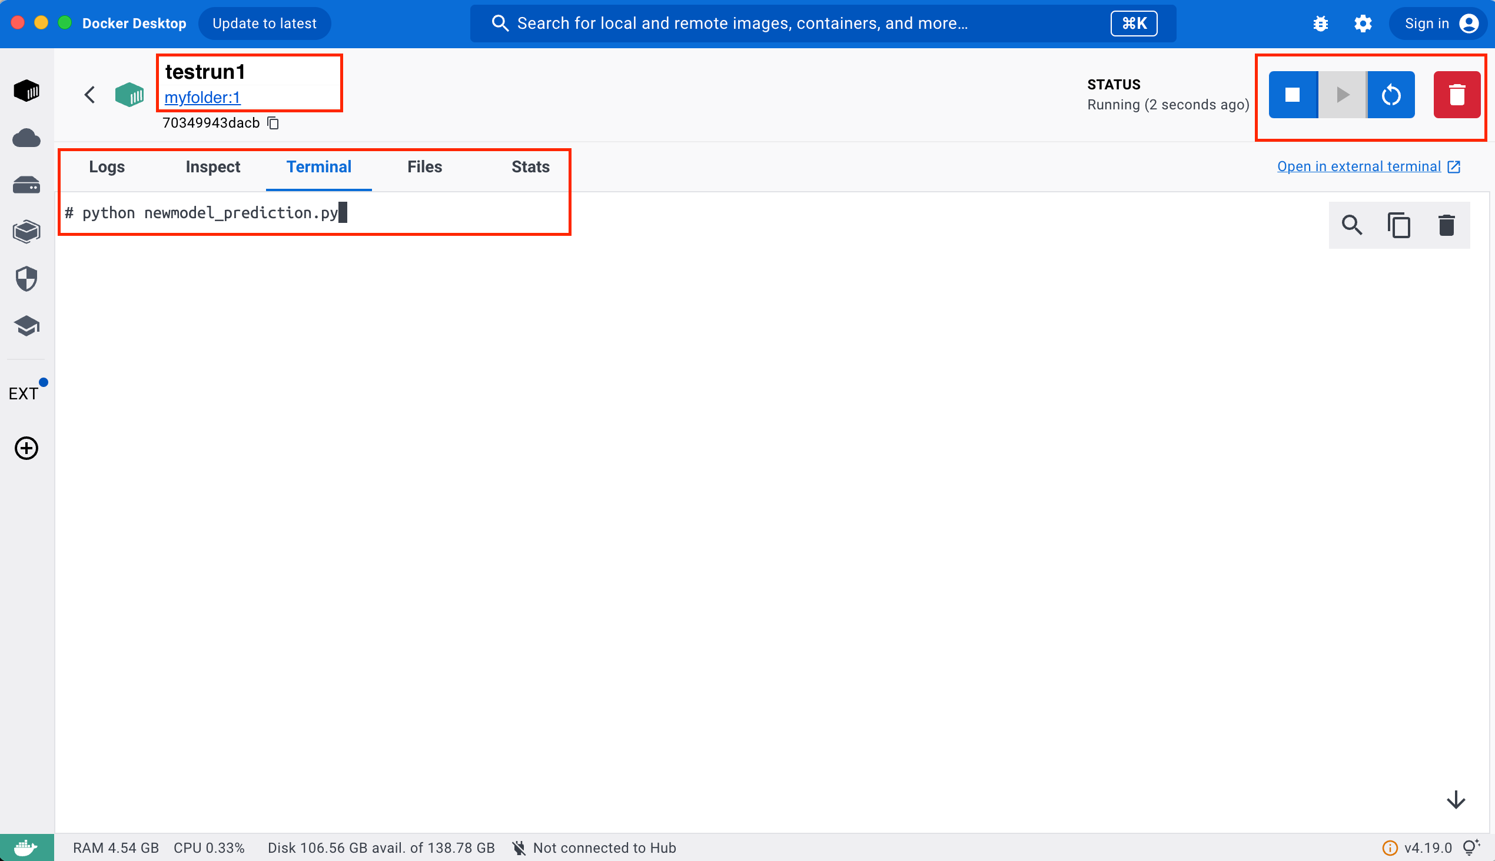Click the Add Extensions plus icon
This screenshot has height=861, width=1495.
[x=26, y=448]
